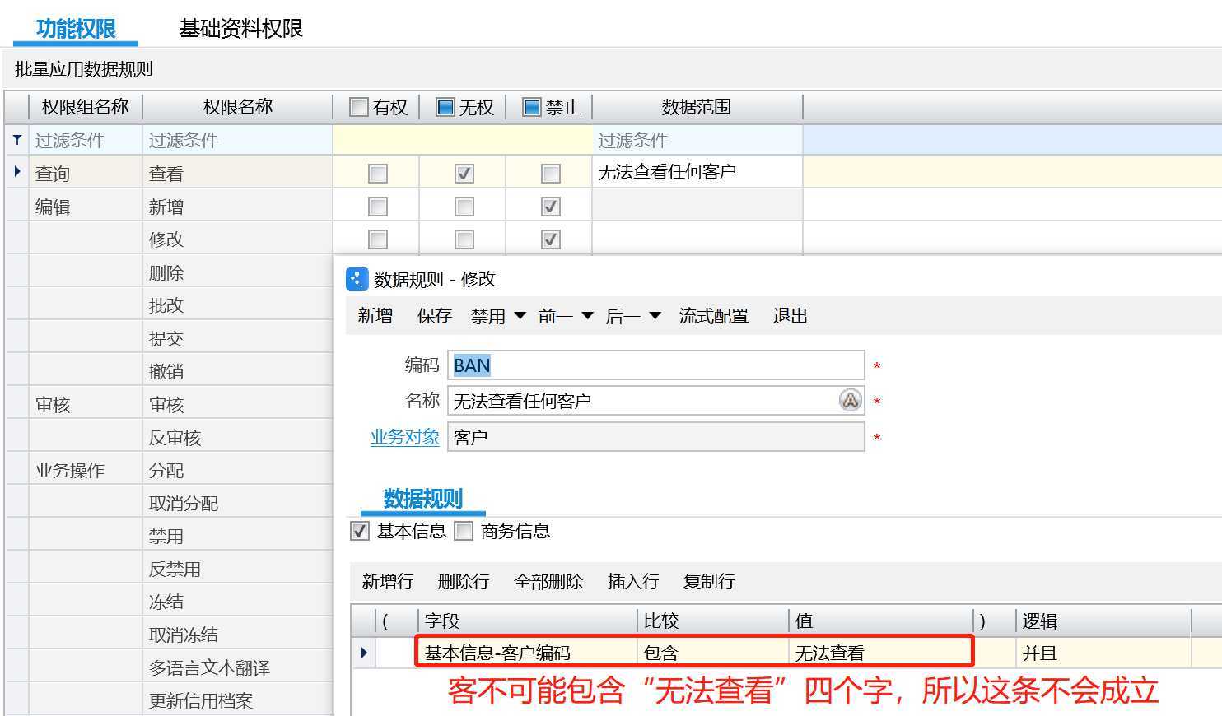Click the 权限组名称 column header
The width and height of the screenshot is (1222, 716).
86,107
